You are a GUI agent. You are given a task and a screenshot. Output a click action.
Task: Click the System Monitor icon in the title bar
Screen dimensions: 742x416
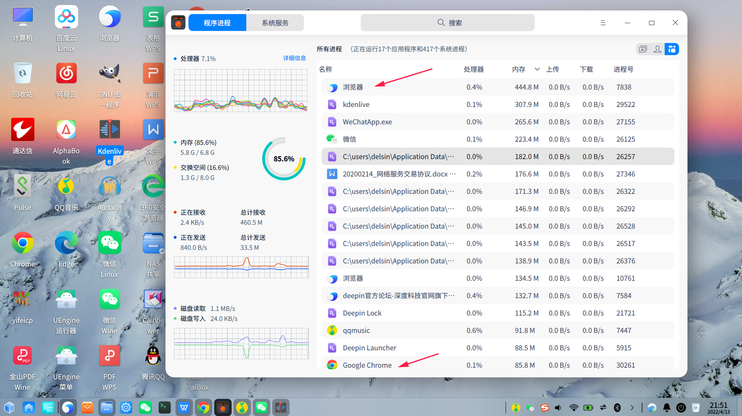pos(178,22)
